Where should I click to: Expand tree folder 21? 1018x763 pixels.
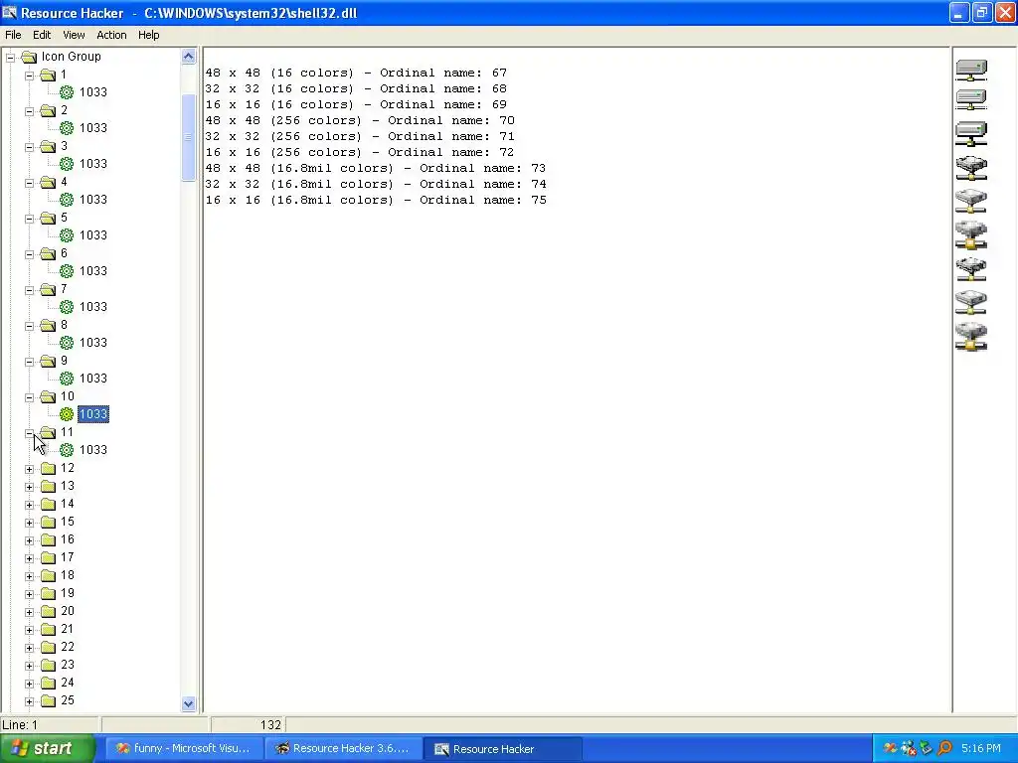[x=29, y=629]
